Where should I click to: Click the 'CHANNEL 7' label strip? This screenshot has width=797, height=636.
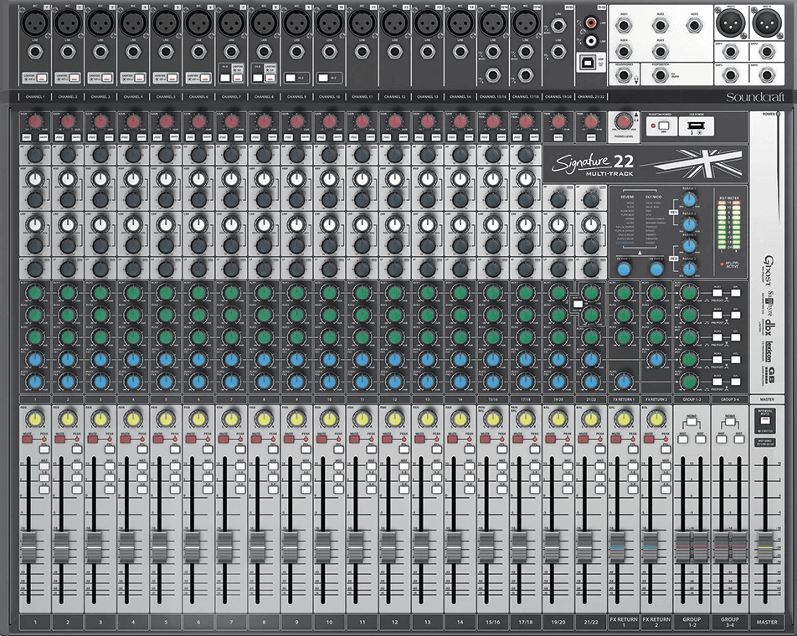click(231, 96)
